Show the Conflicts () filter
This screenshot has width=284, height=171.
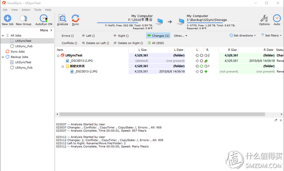(x=70, y=43)
